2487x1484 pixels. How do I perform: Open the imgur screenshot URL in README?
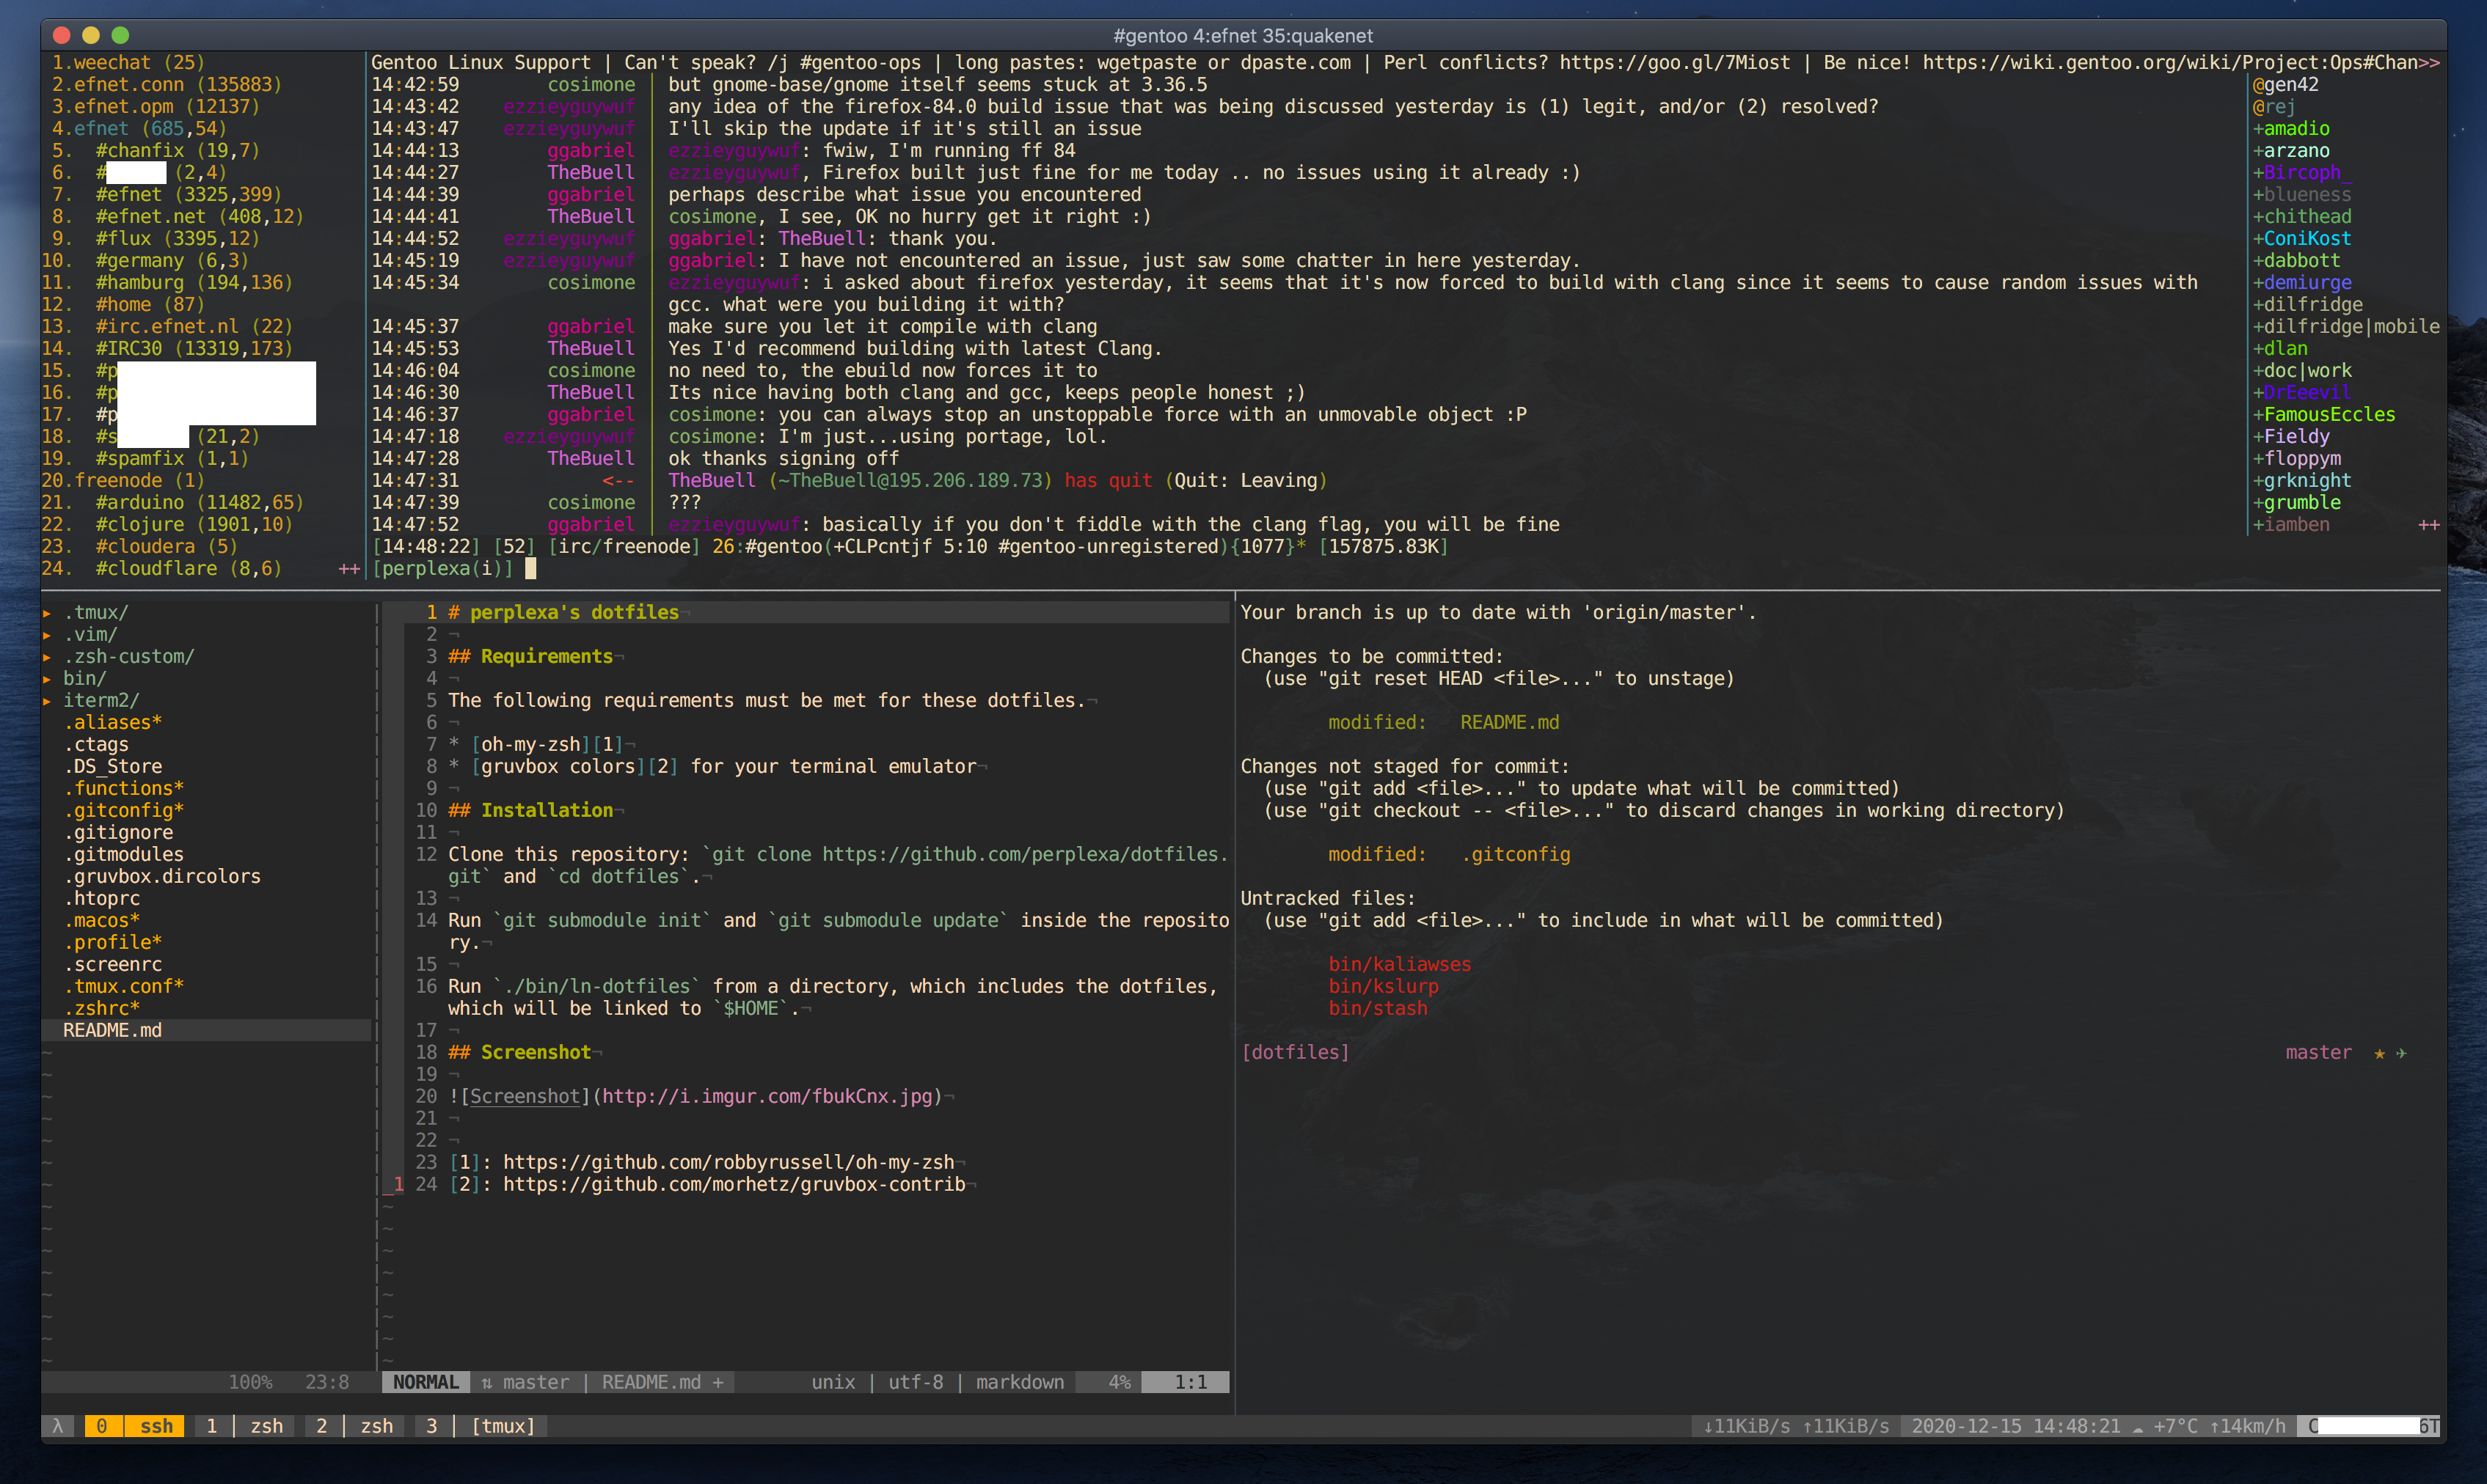(767, 1097)
